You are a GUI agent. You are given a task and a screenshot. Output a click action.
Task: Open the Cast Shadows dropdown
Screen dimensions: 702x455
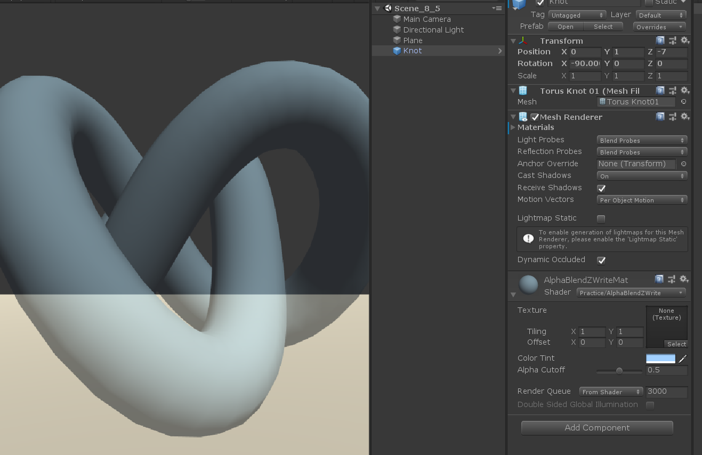coord(642,176)
